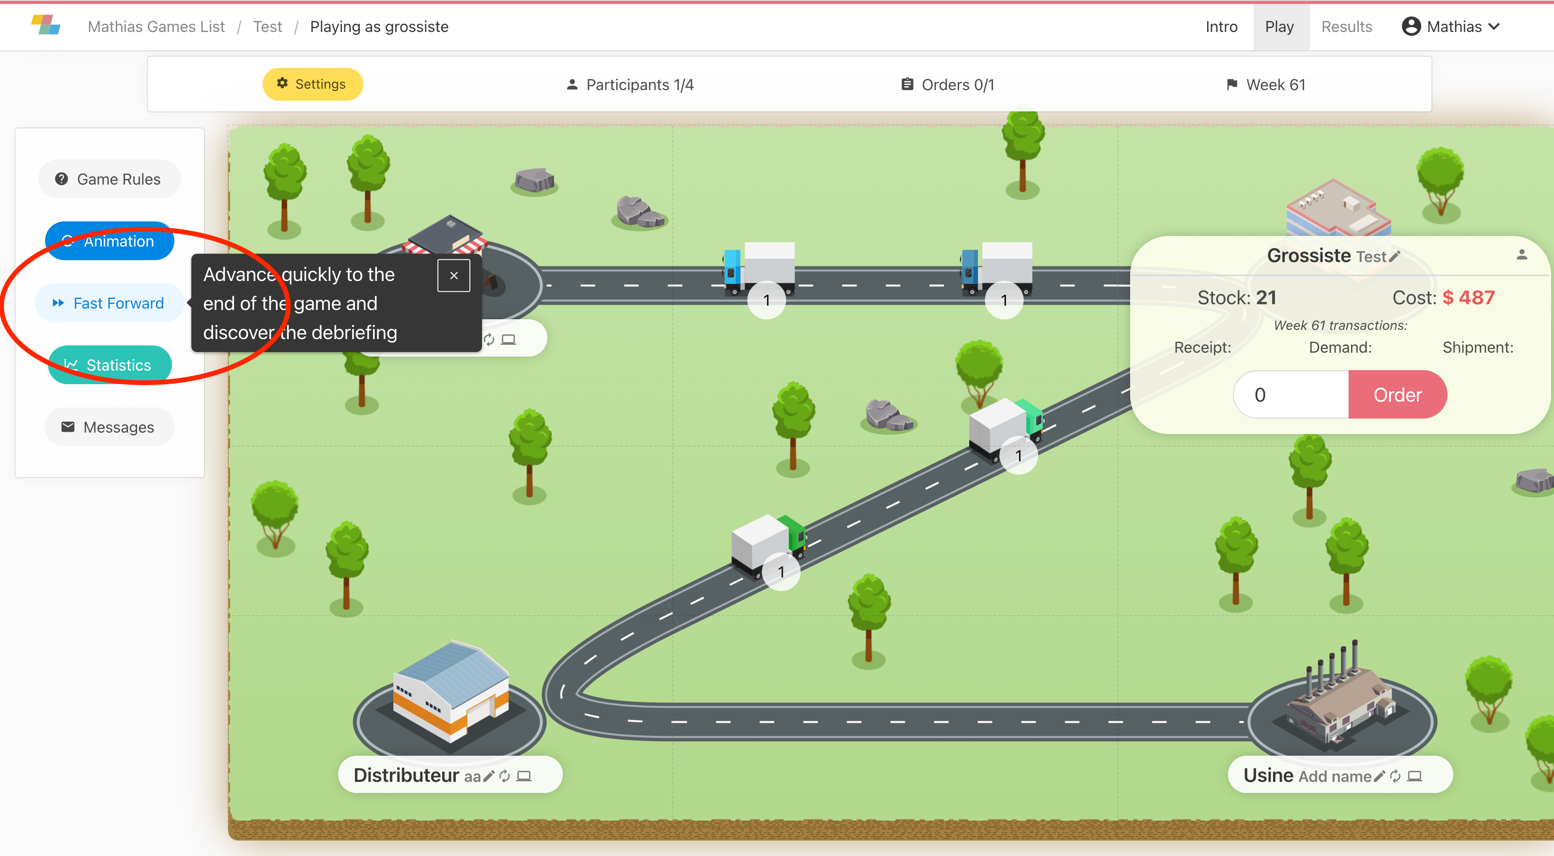Select the Distributeur warehouse building
The image size is (1554, 856).
tap(451, 690)
